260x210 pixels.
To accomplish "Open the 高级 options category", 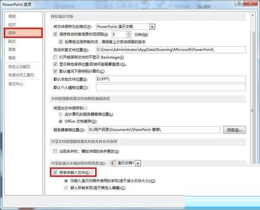I will click(12, 58).
